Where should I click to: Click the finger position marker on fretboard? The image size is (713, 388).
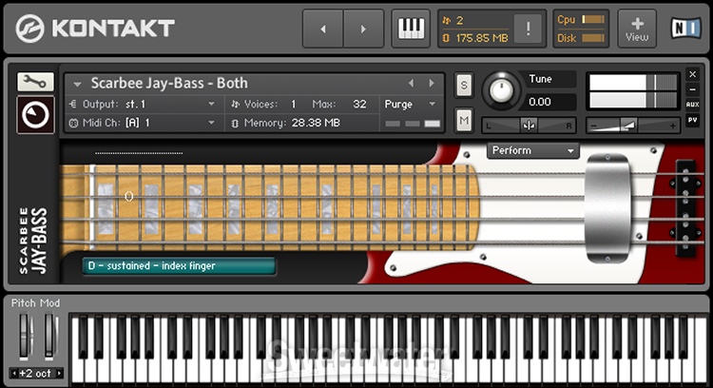[x=128, y=196]
